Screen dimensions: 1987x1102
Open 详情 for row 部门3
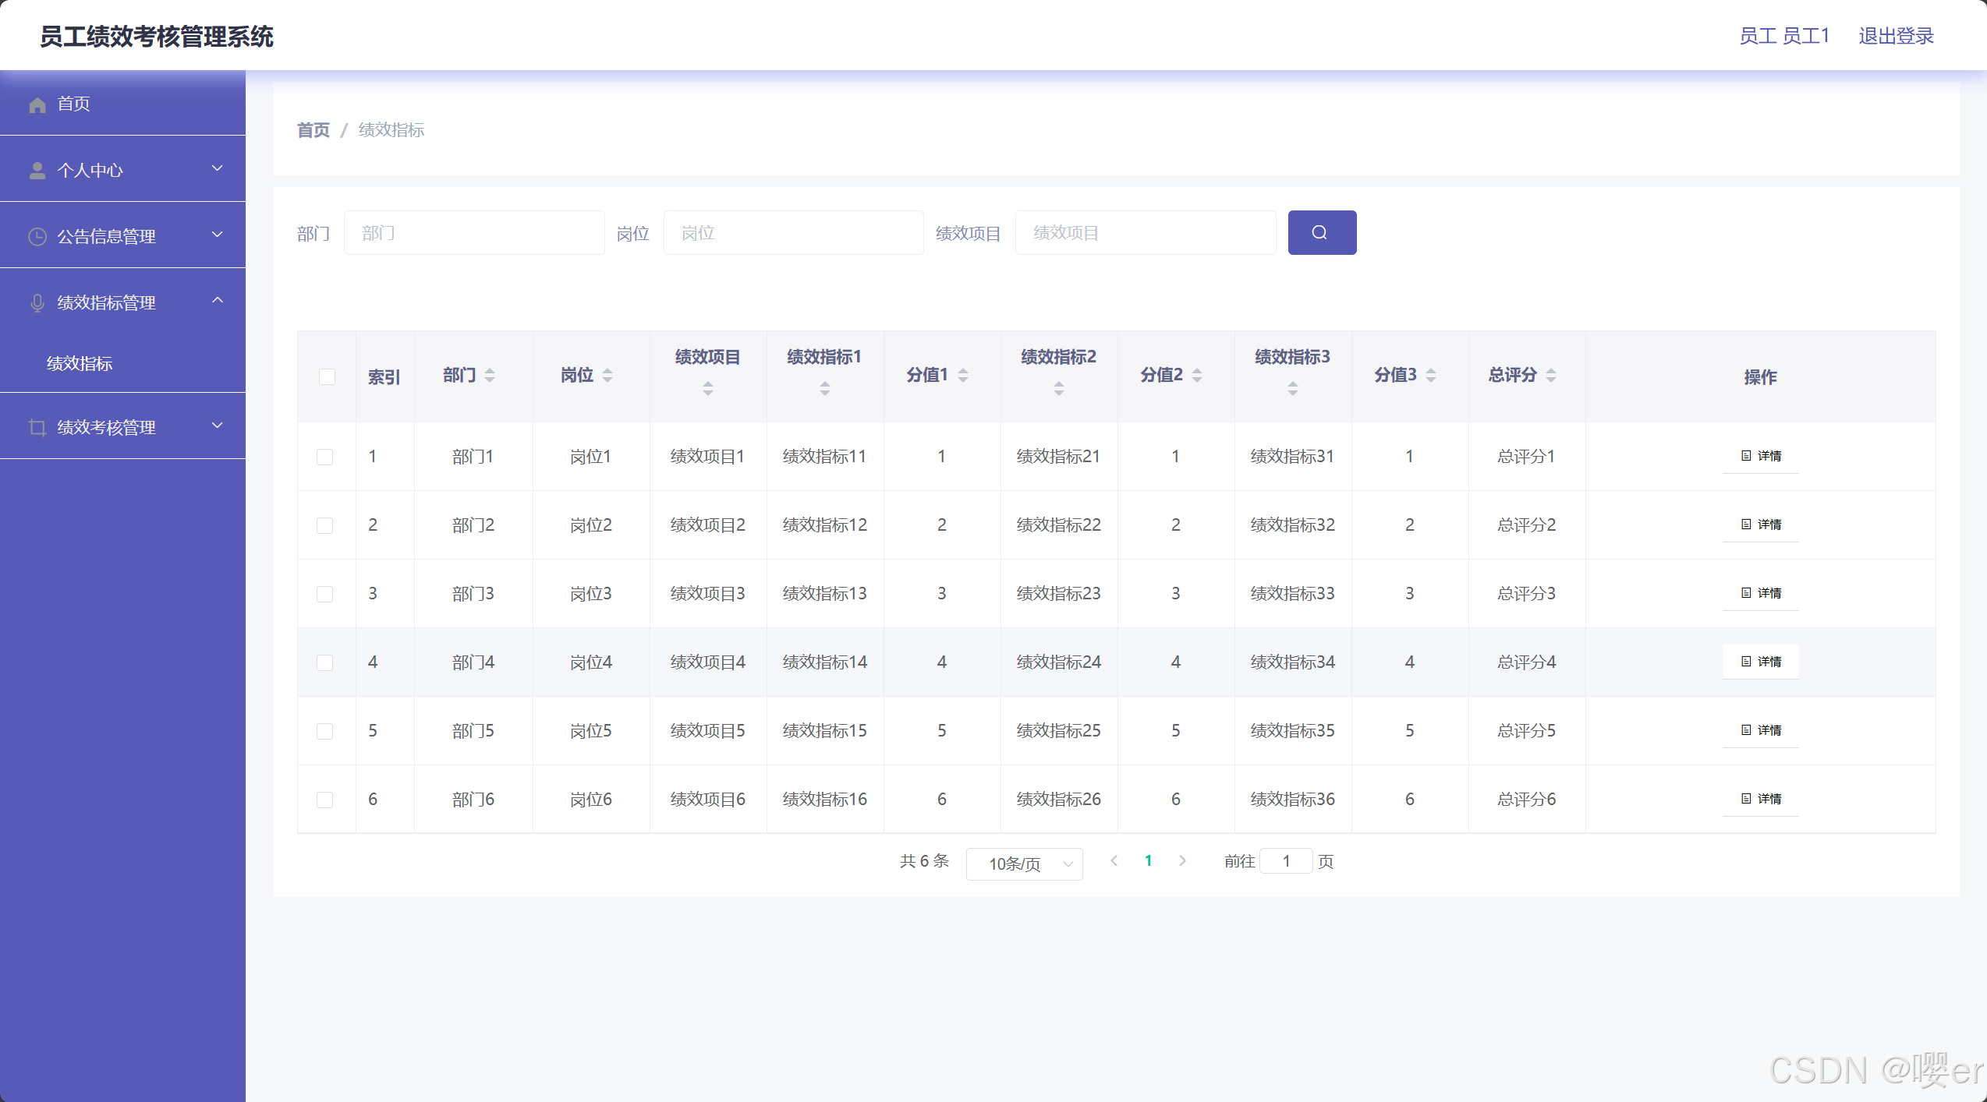[1761, 593]
